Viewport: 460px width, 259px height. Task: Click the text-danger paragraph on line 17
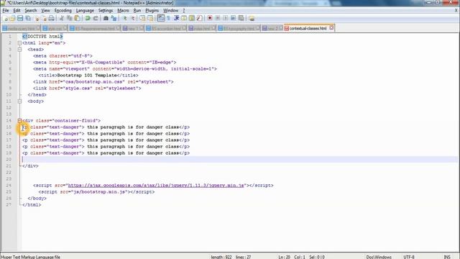coord(106,140)
